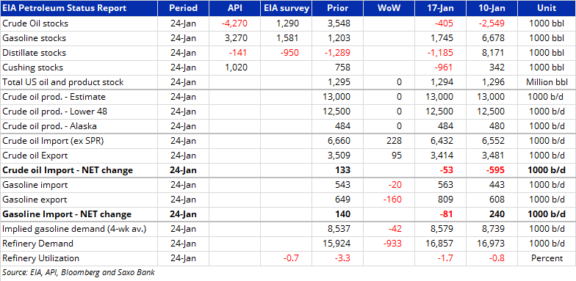Click the EIA survey value 1,581

[x=288, y=38]
